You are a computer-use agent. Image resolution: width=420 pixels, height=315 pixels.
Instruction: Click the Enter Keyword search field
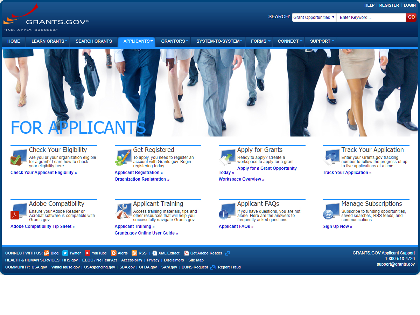click(x=371, y=17)
